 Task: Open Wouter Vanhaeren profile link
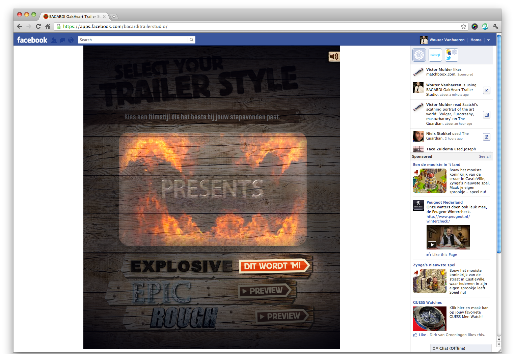447,40
